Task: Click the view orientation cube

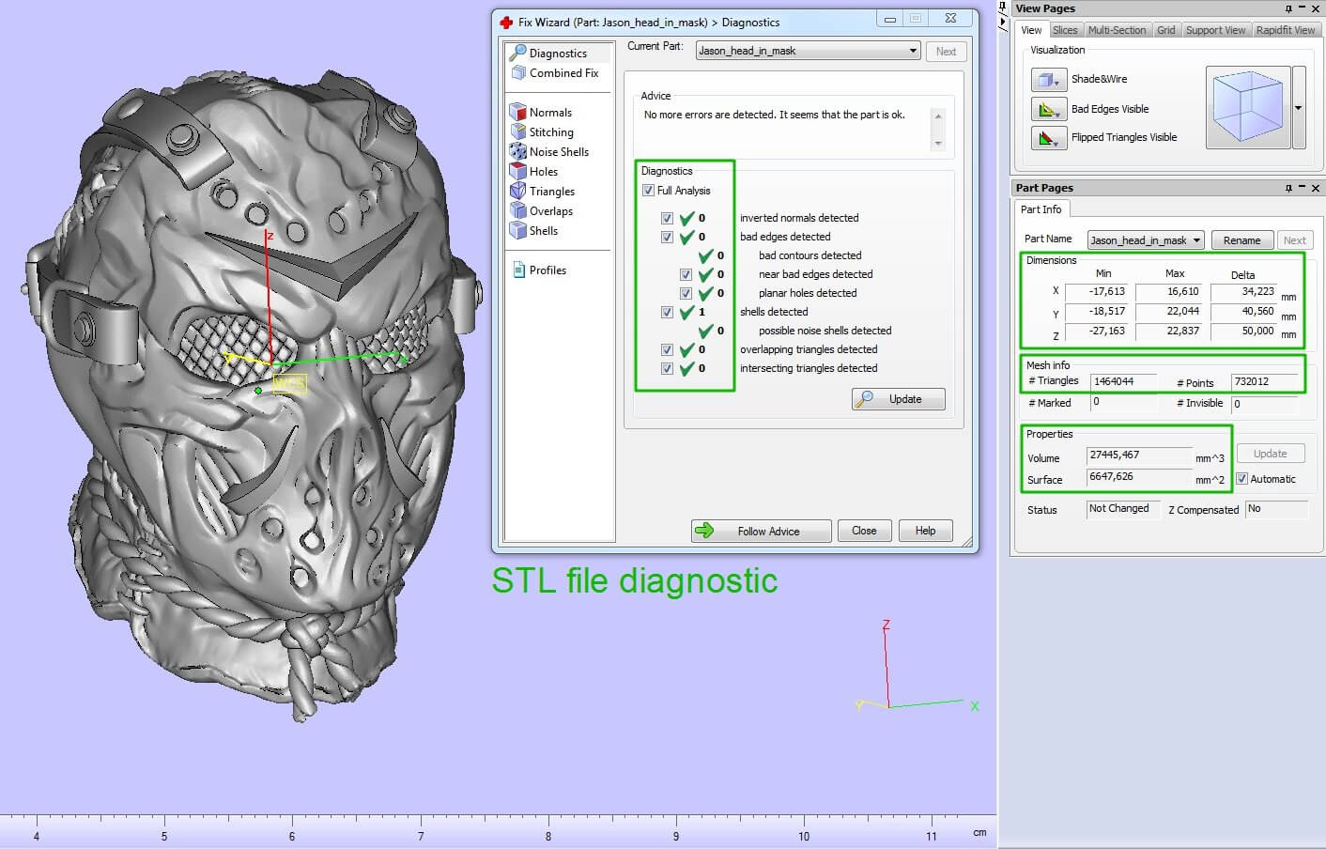Action: tap(1247, 108)
